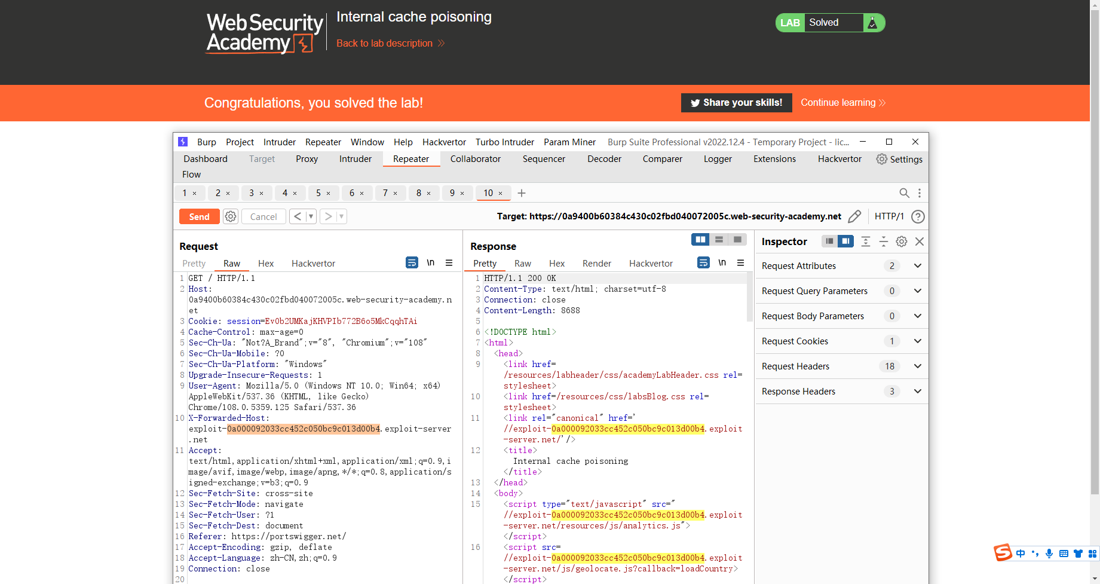Open Repeater tab options three-dot menu

pos(920,193)
